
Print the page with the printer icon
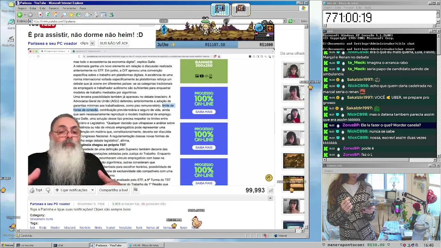click(x=96, y=15)
